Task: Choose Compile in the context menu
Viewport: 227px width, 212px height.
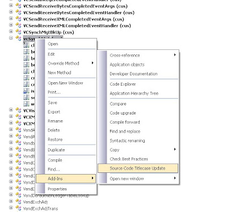Action: [x=66, y=160]
